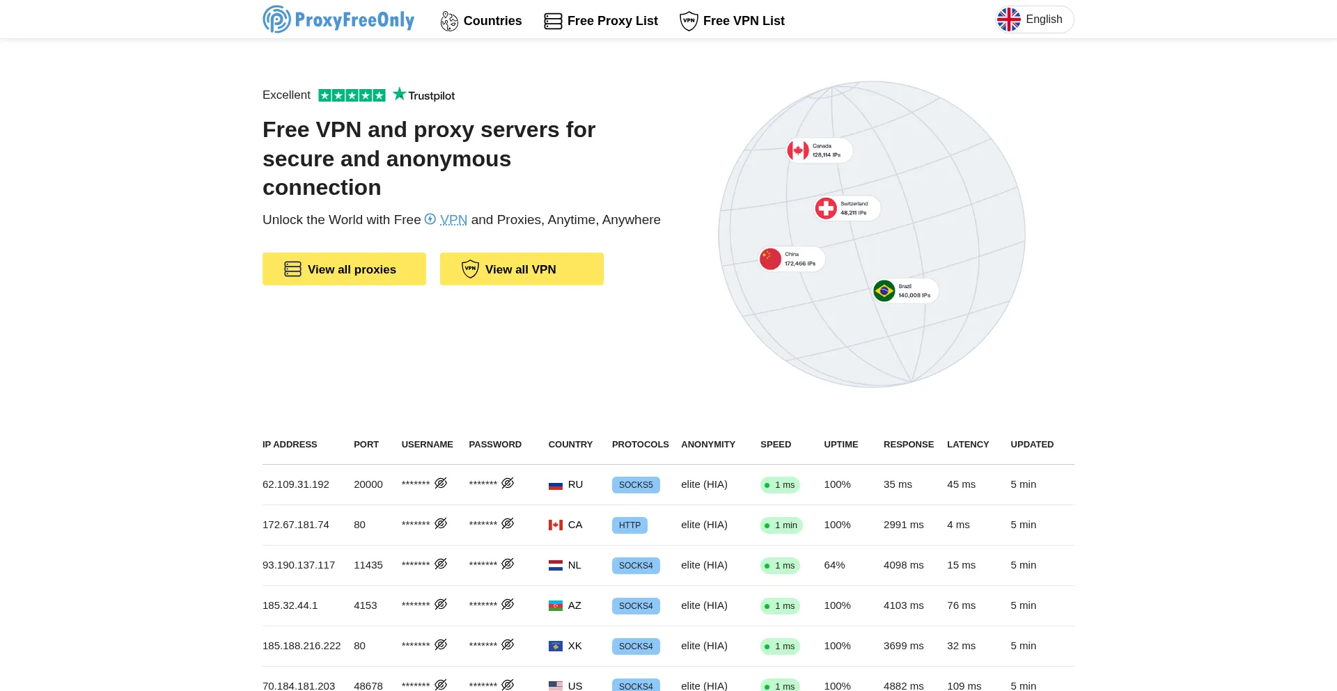Reveal password for 172.67.181.74
The height and width of the screenshot is (691, 1337).
coord(508,523)
